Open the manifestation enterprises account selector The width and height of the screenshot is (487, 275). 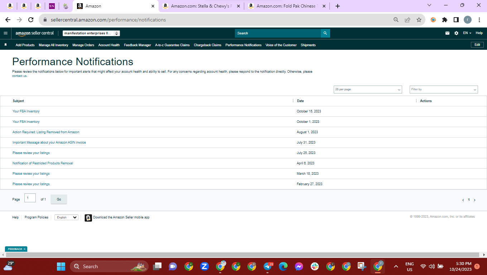coord(91,33)
